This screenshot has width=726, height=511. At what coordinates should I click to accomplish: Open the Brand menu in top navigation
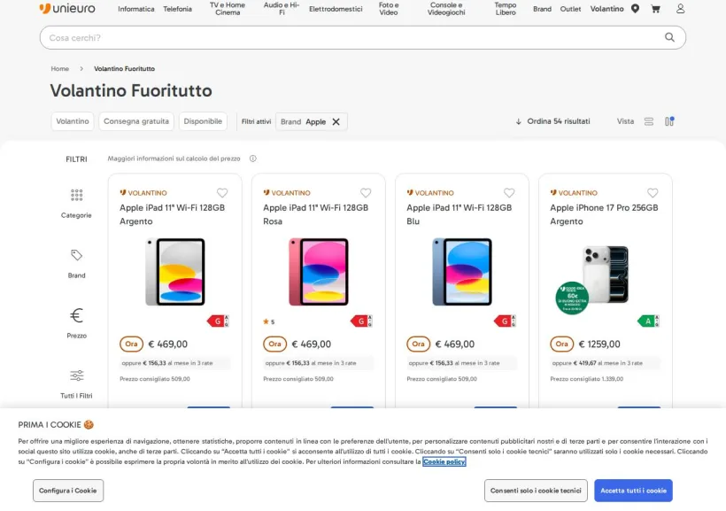[542, 9]
